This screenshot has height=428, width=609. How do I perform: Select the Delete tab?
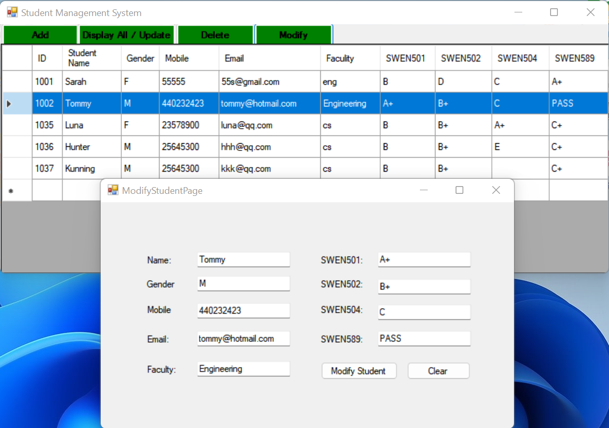click(x=215, y=35)
